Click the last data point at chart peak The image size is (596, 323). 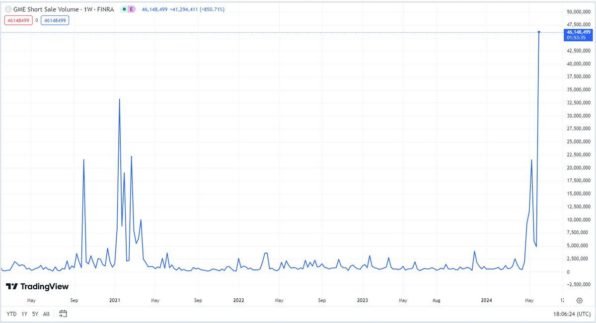[x=539, y=32]
